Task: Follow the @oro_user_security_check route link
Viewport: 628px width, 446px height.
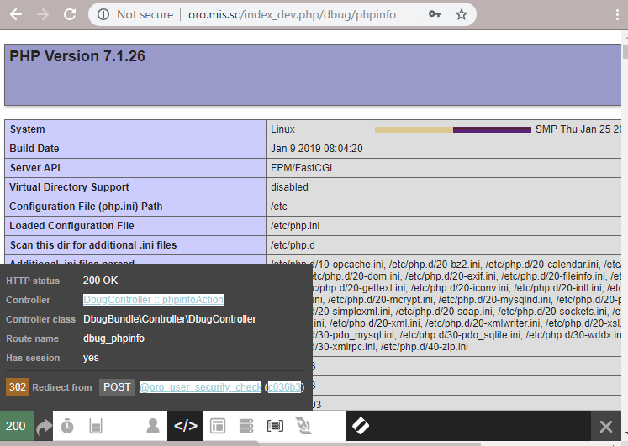Action: point(200,387)
